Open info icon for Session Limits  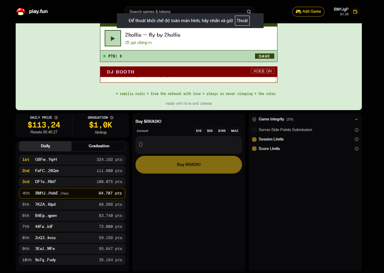pyautogui.click(x=356, y=139)
